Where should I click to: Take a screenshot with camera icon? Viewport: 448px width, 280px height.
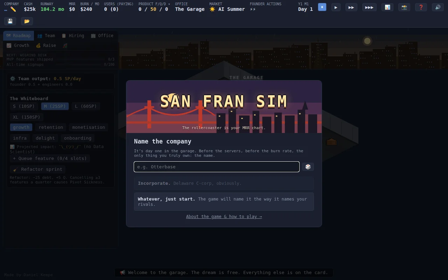click(x=404, y=7)
